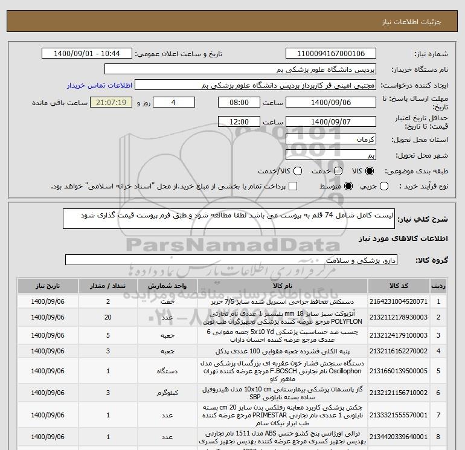Click the remaining days field showing 4

(174, 102)
